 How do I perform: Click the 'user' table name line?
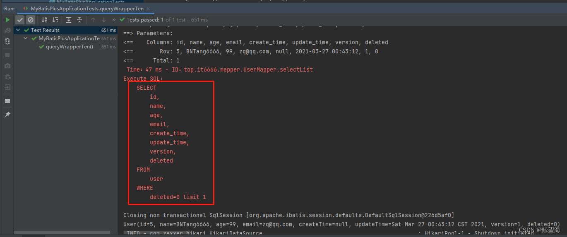click(156, 179)
